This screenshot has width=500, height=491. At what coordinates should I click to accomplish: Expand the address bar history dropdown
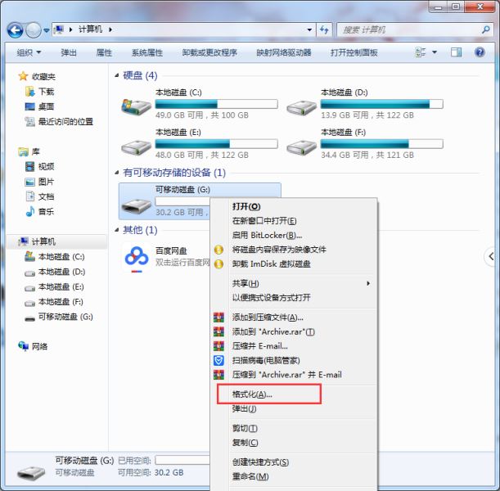click(x=309, y=29)
